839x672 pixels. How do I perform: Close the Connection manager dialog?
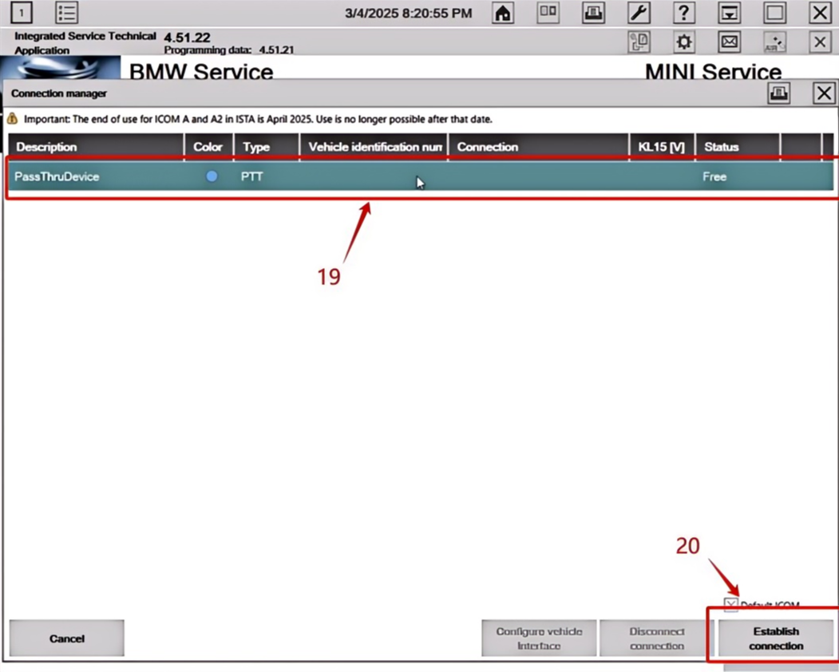pos(823,93)
